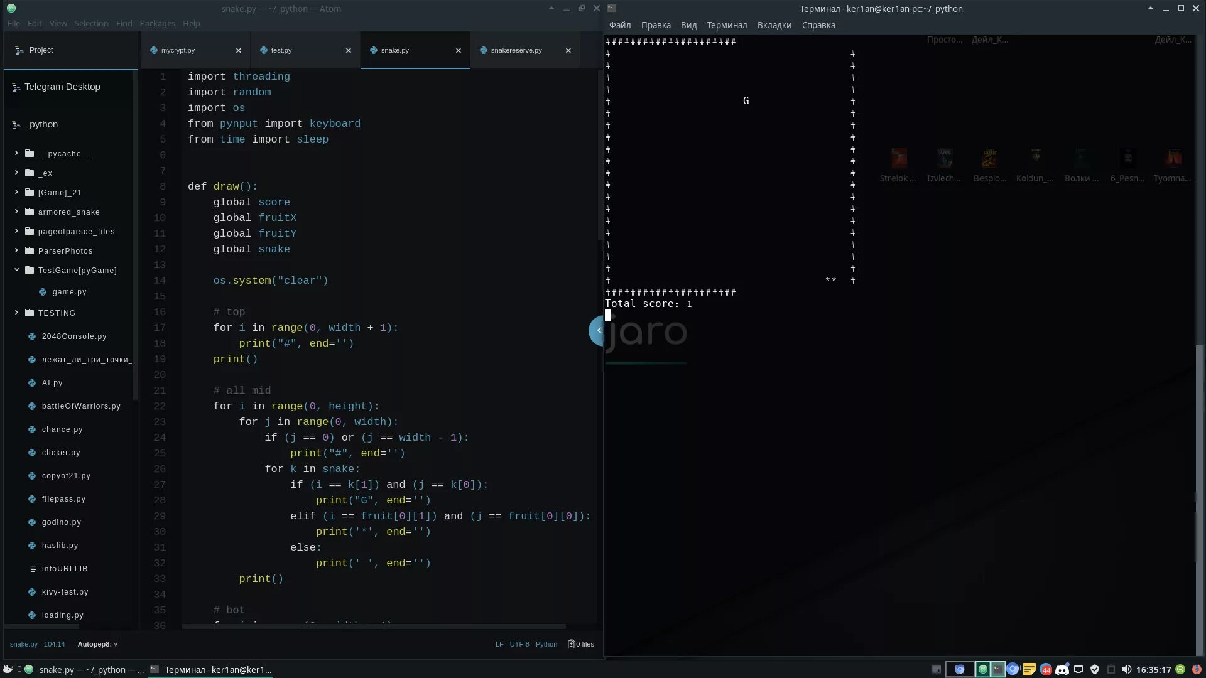Screen dimensions: 1206x678
Task: Click the UTF-8 encoding indicator in status bar
Action: click(x=518, y=644)
